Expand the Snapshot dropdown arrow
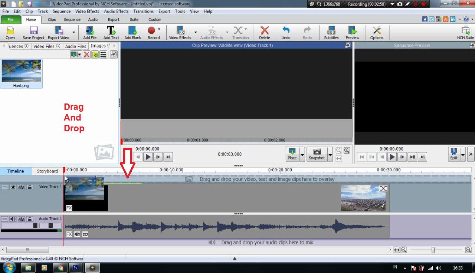Screen dimensions: 475x273 pyautogui.click(x=330, y=154)
